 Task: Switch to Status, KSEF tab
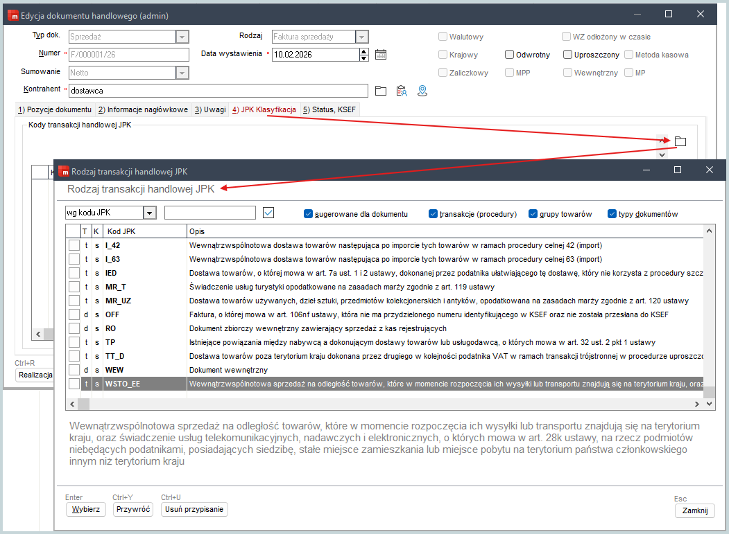point(330,109)
